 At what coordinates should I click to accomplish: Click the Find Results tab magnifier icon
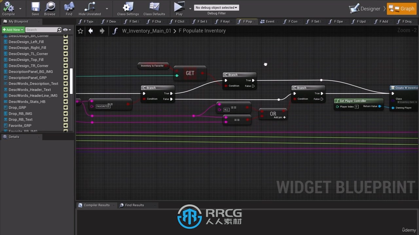[x=122, y=205]
